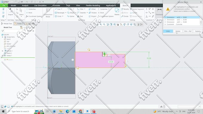Open the sketcher Palette

pyautogui.click(x=117, y=12)
